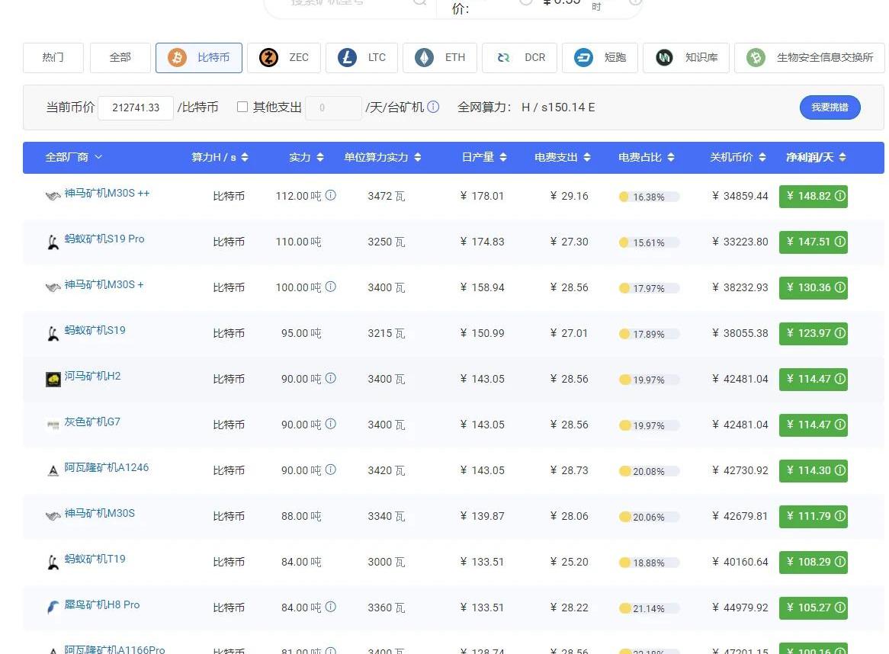889x654 pixels.
Task: Enable the 其他支出 checkbox
Action: (242, 107)
